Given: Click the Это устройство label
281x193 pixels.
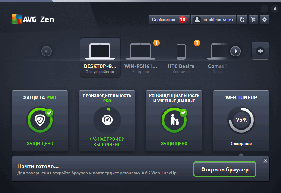Looking at the screenshot, I should click(x=100, y=72).
